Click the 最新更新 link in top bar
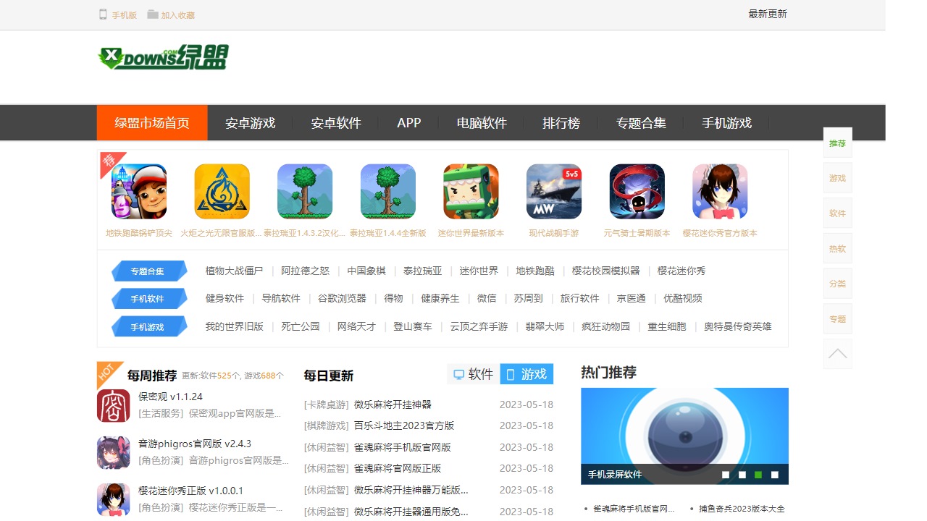 (x=768, y=14)
